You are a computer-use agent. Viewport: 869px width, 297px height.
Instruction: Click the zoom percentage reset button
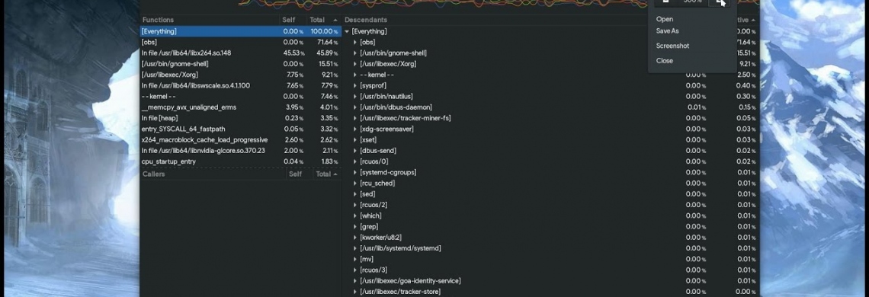click(x=692, y=2)
